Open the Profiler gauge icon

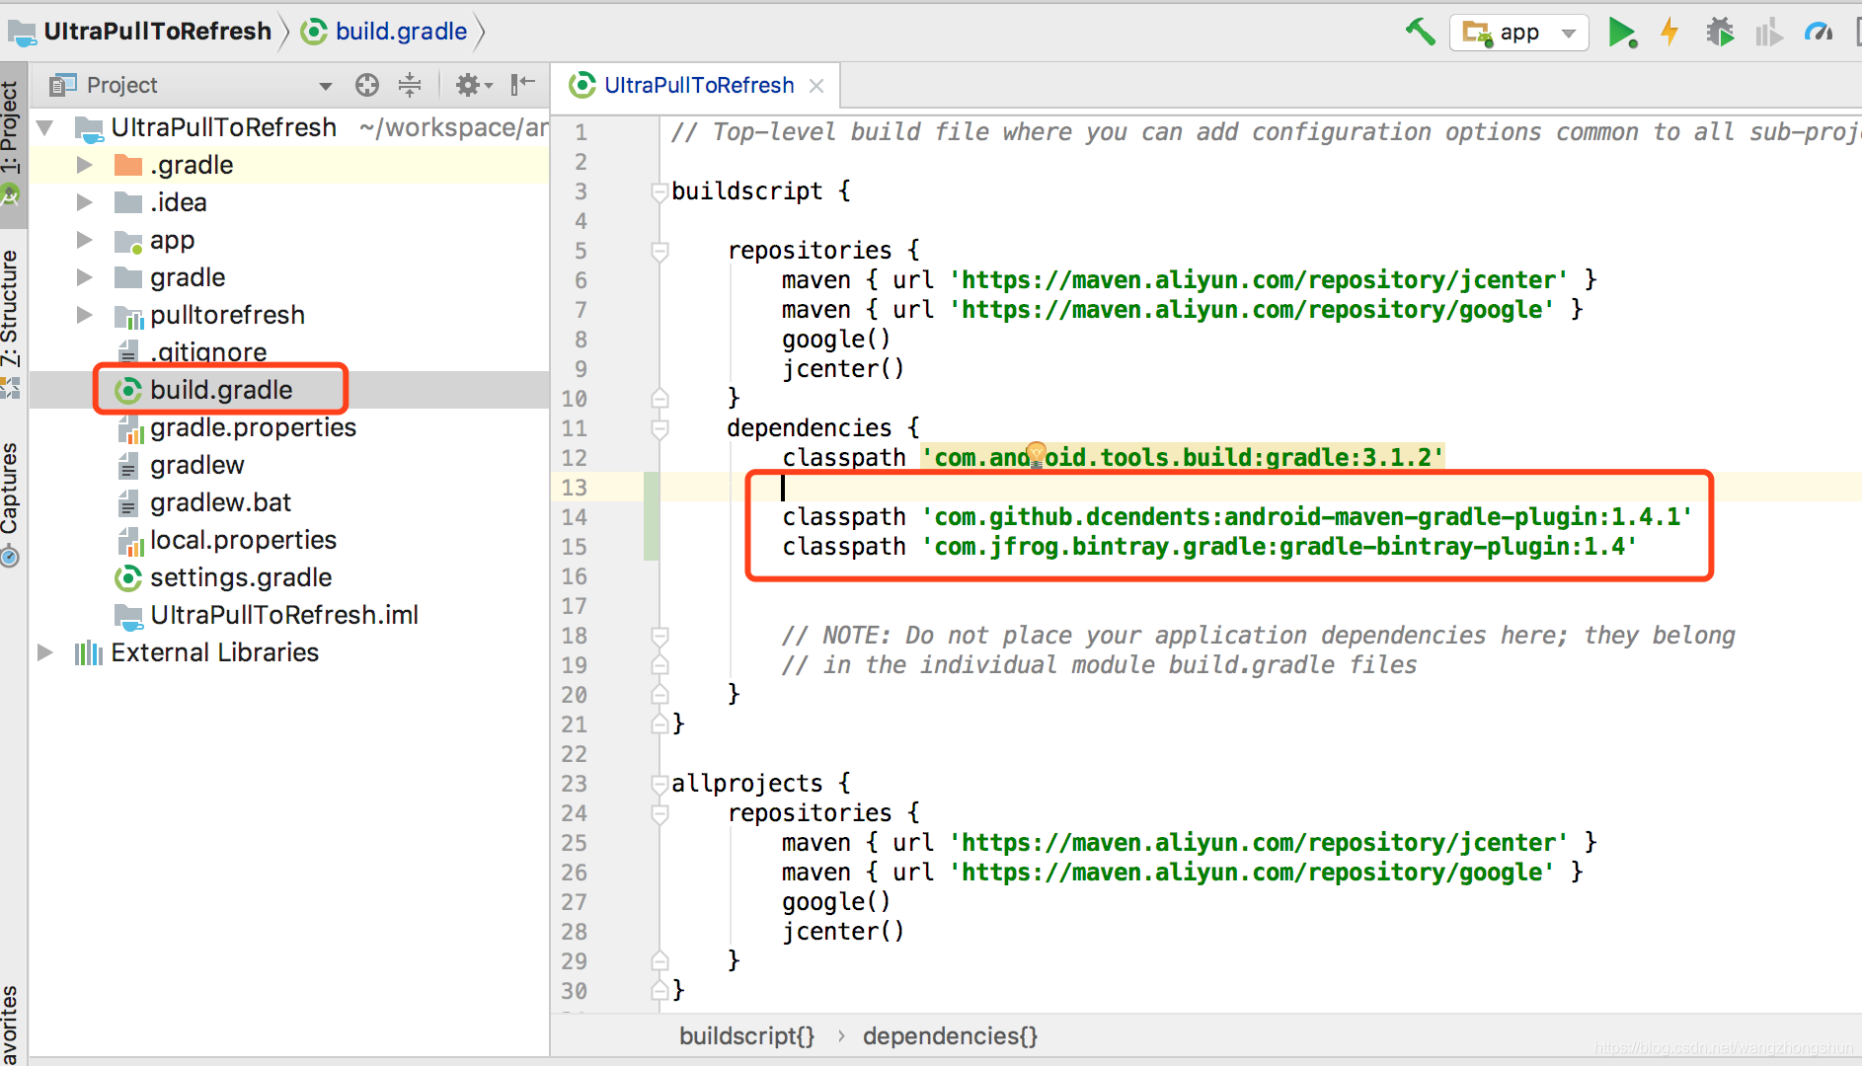[x=1819, y=32]
